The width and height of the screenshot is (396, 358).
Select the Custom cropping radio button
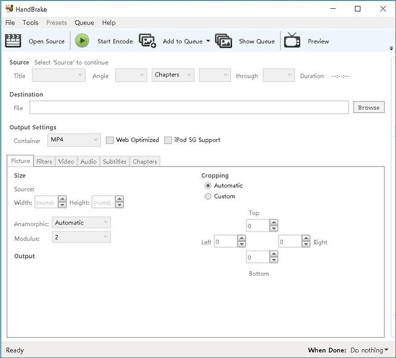point(208,196)
